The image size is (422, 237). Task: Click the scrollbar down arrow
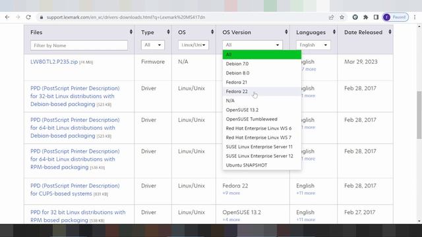419,221
